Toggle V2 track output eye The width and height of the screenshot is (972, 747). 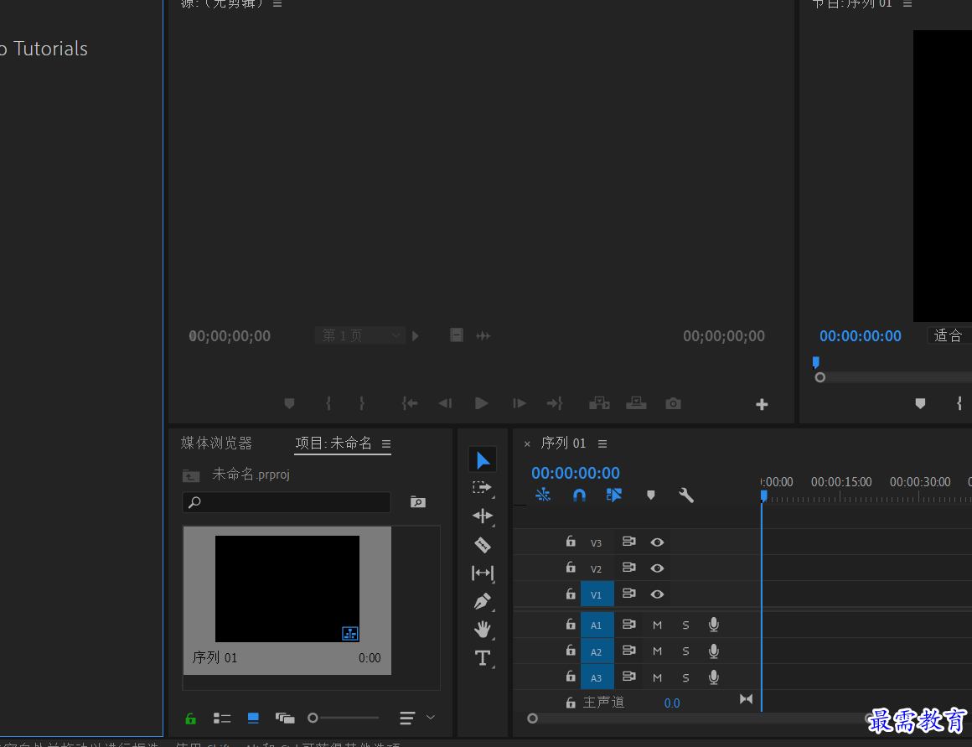click(657, 568)
